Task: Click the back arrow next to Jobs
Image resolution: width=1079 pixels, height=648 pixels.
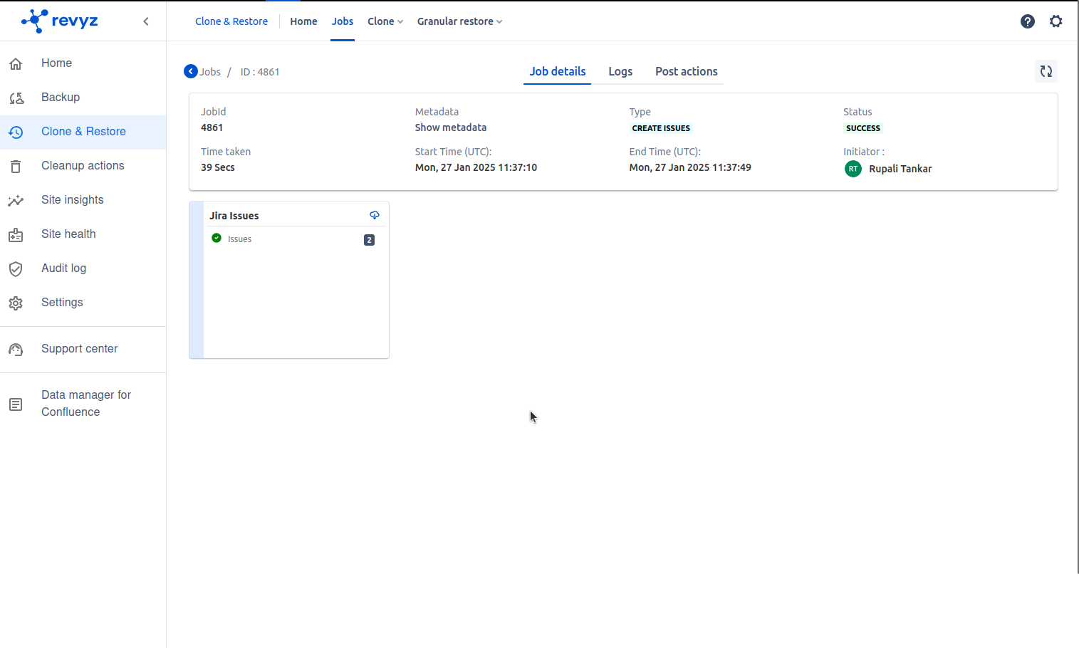Action: click(191, 71)
